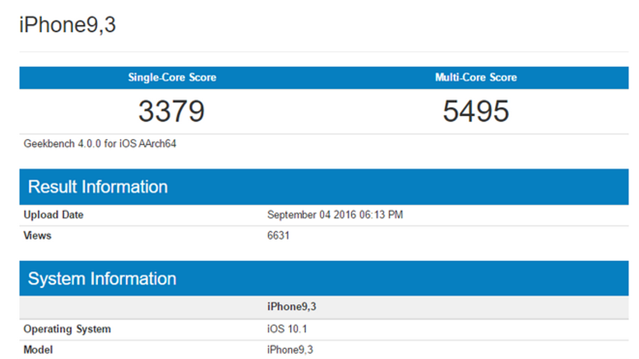639x359 pixels.
Task: Click the Operating System row label
Action: pyautogui.click(x=67, y=329)
